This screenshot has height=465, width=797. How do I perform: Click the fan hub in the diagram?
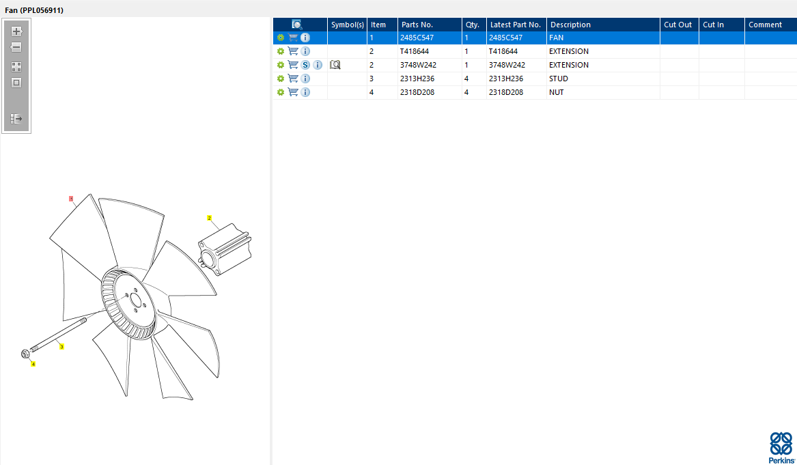click(134, 301)
